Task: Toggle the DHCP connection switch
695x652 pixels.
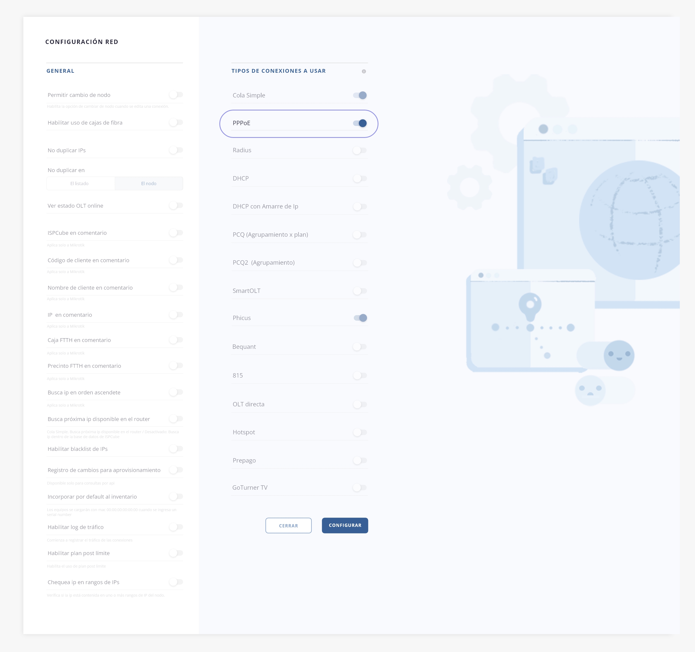Action: 360,179
